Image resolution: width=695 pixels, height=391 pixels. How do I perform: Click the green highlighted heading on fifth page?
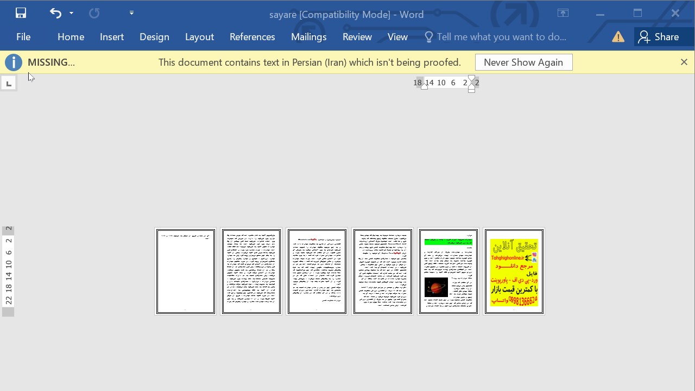tap(448, 242)
